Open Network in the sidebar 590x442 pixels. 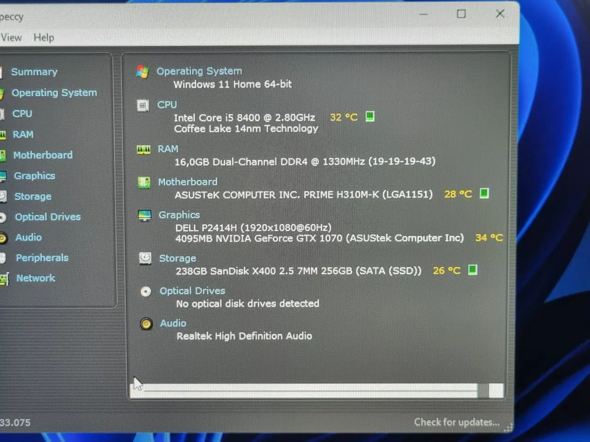[35, 278]
